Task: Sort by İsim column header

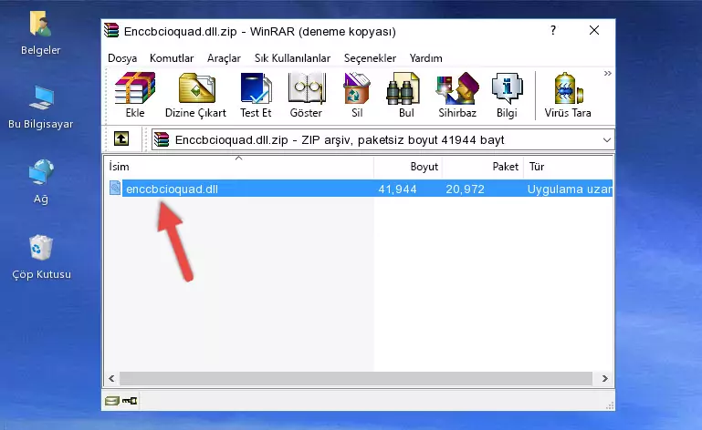Action: click(x=239, y=167)
